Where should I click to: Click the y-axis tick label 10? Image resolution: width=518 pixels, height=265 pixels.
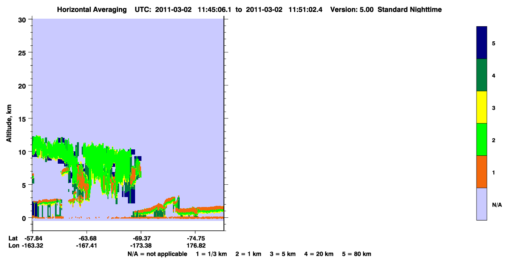tap(23, 152)
